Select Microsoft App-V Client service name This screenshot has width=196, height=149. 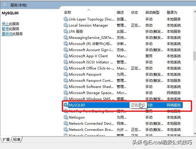click(88, 56)
